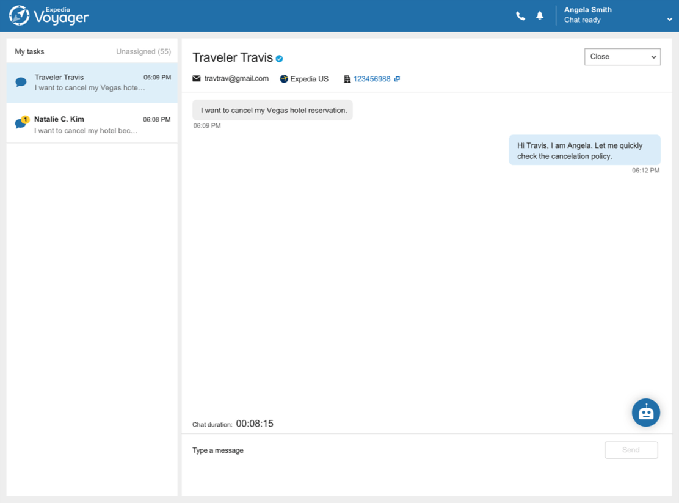679x503 pixels.
Task: Click Traveler Travis's verified badge
Action: 279,57
